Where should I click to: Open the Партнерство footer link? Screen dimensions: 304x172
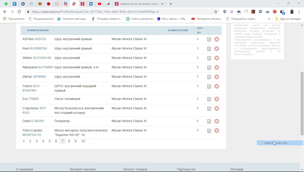(186, 169)
